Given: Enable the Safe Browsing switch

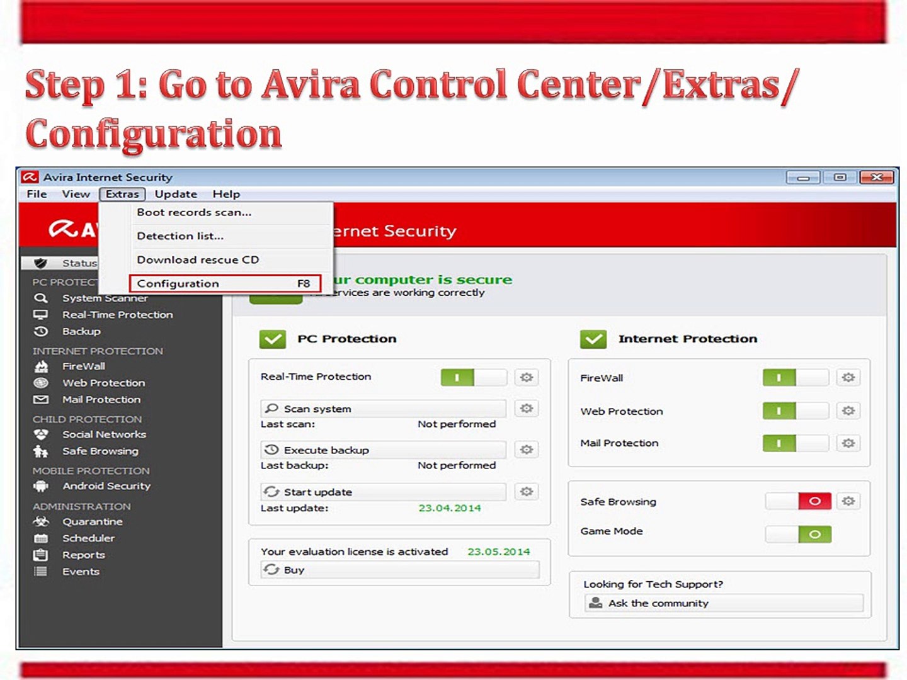Looking at the screenshot, I should (799, 501).
